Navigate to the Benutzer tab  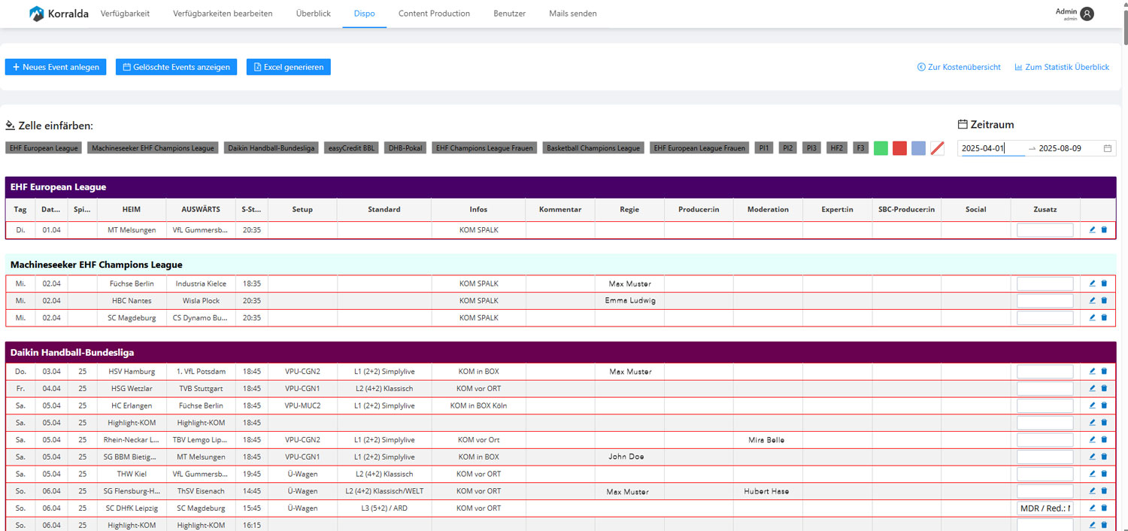pyautogui.click(x=510, y=14)
